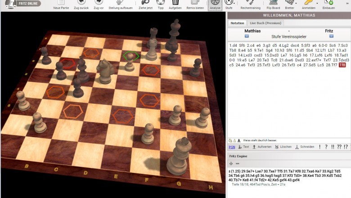Viewport: 351px width, 198px height.
Task: Ask for a hint using Tipp
Action: (161, 5)
